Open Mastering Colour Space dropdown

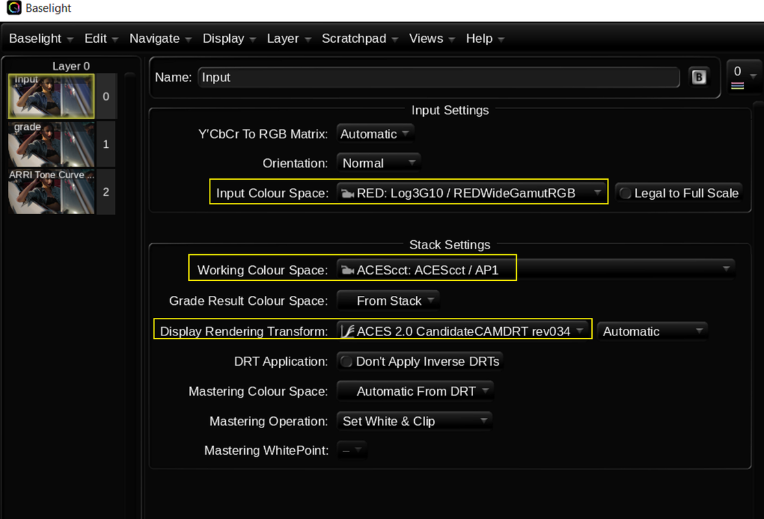415,391
